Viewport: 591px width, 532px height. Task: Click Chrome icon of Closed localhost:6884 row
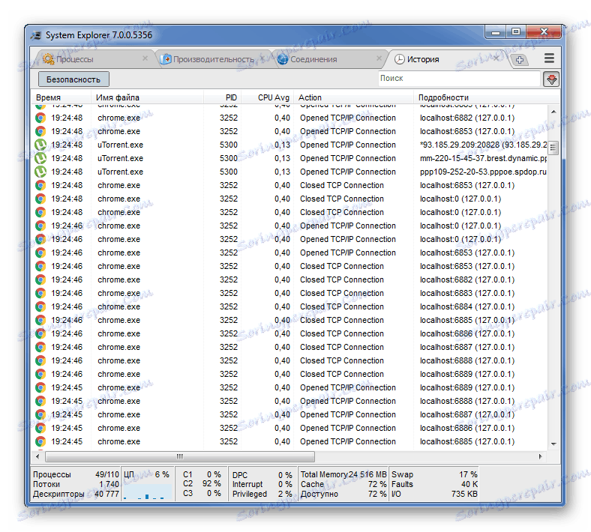click(x=40, y=306)
